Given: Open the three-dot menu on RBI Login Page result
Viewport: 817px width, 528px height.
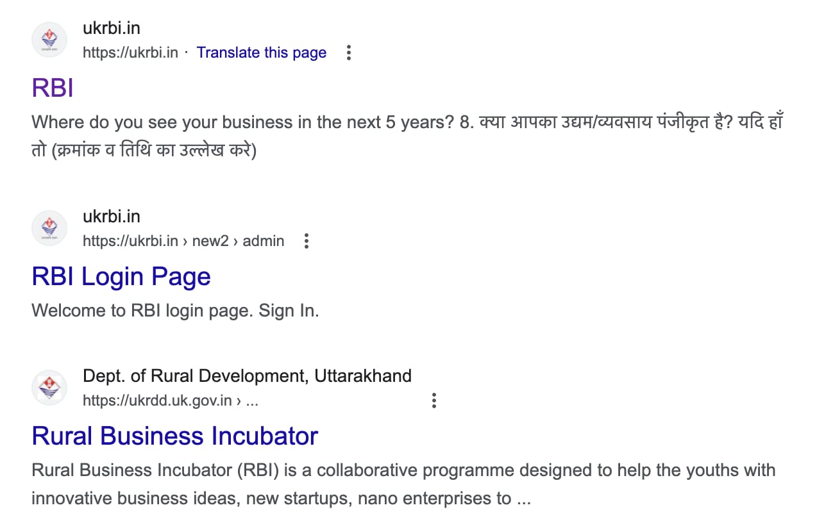Looking at the screenshot, I should [x=307, y=241].
